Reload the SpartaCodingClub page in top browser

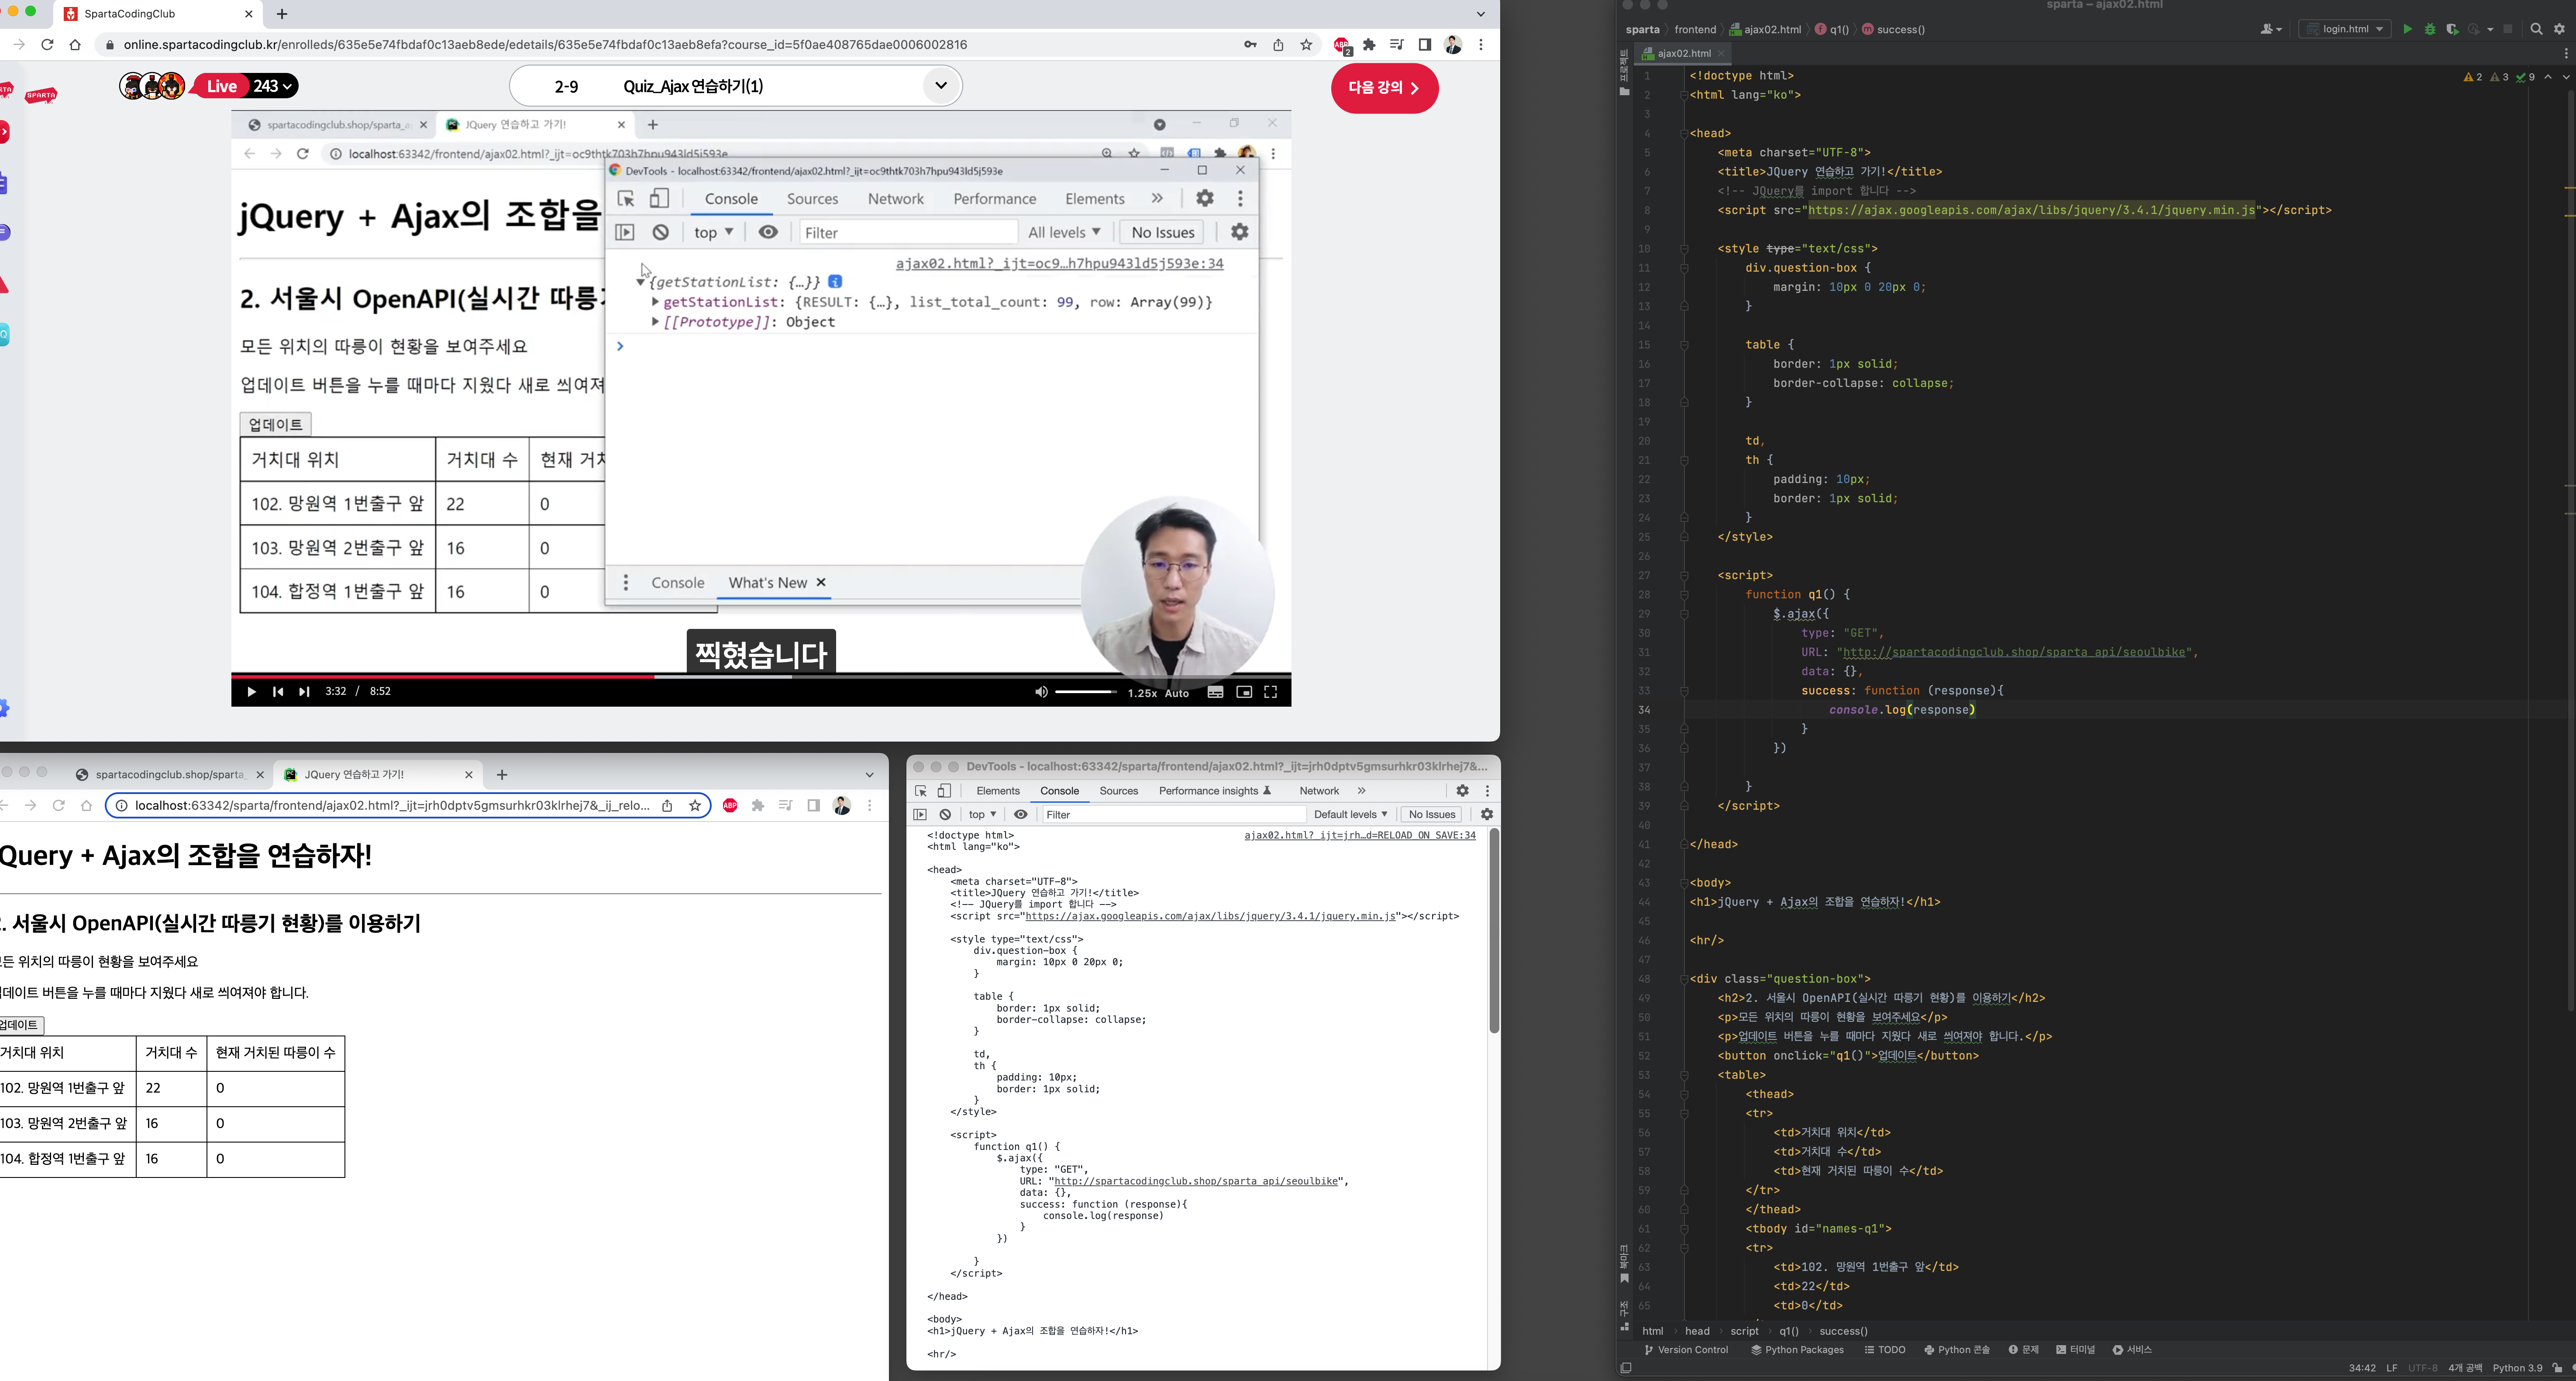pos(47,44)
